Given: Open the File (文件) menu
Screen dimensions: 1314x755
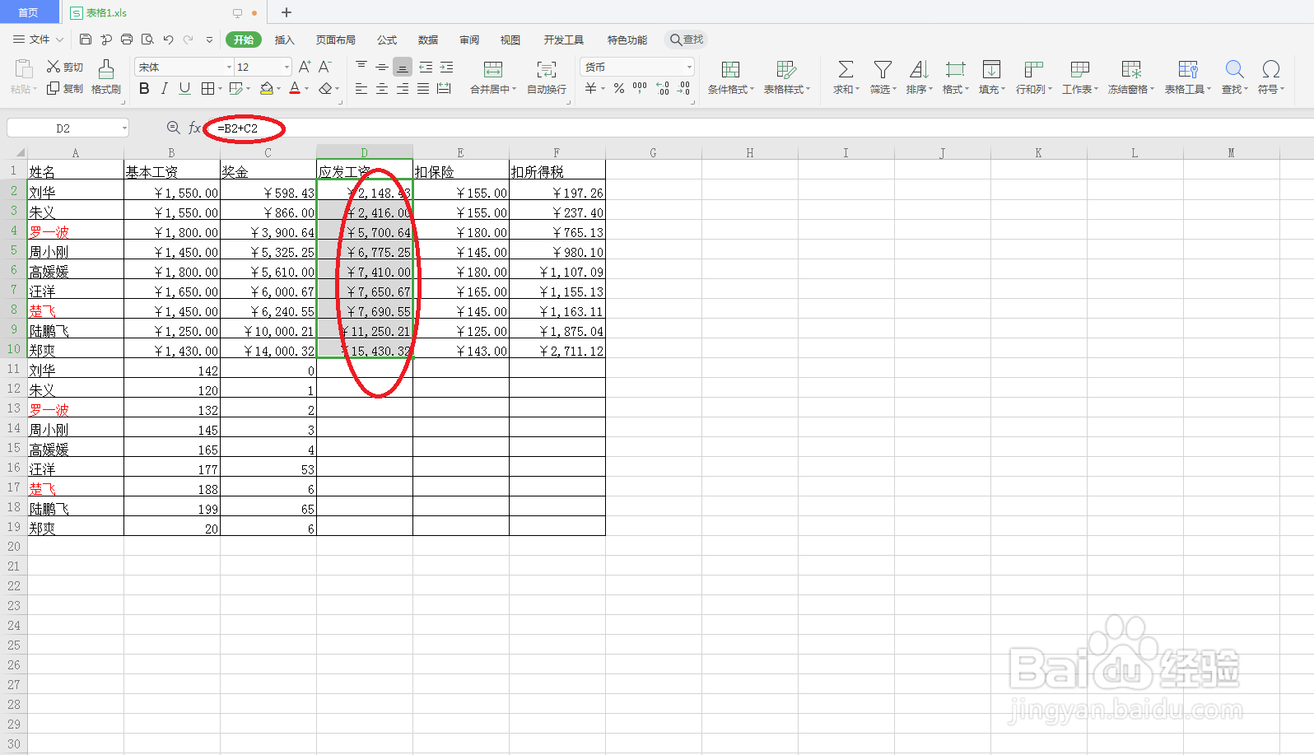Looking at the screenshot, I should [x=38, y=40].
